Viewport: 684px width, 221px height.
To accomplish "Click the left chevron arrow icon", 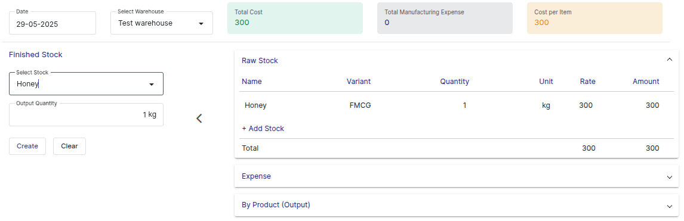I will (x=199, y=119).
